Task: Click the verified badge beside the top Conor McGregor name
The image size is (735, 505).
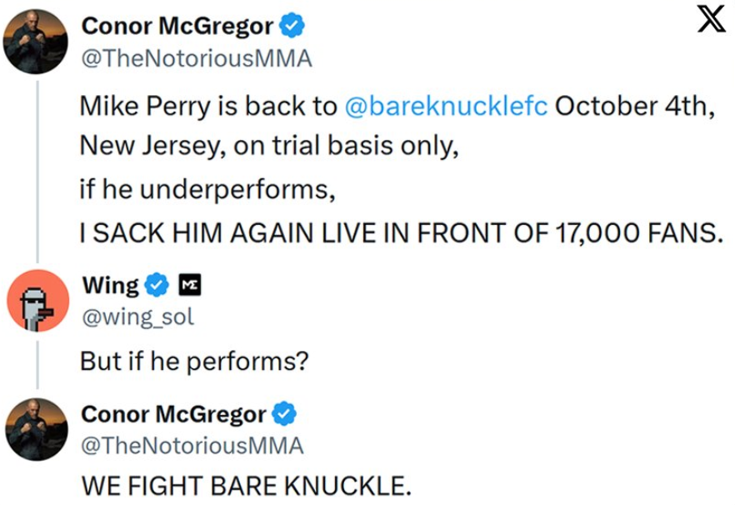Action: pos(292,27)
